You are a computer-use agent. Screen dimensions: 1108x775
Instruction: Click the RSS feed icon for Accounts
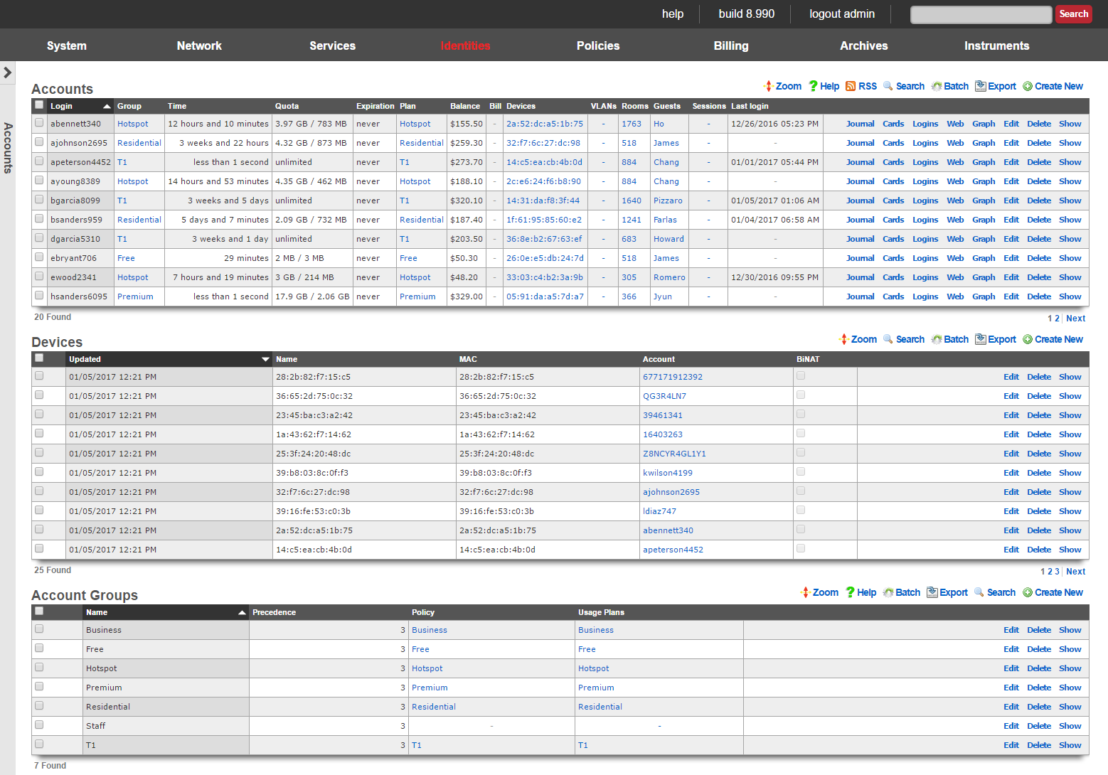(851, 86)
